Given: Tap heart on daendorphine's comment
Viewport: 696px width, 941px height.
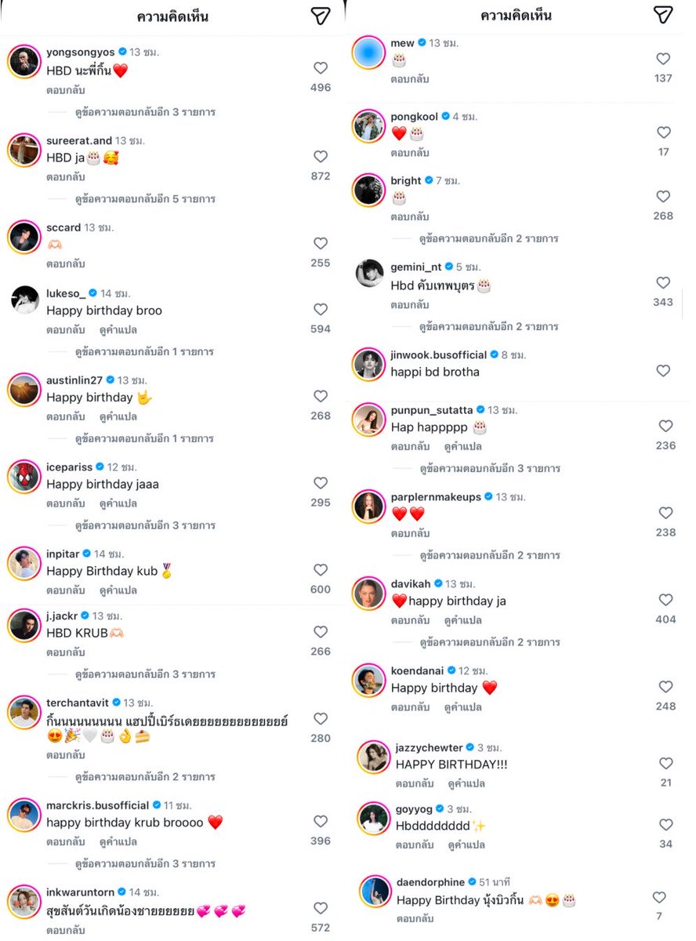Looking at the screenshot, I should tap(659, 897).
